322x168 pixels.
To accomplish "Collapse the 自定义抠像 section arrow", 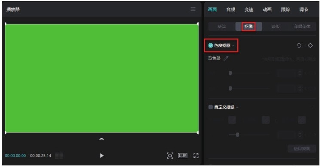I will coord(237,107).
